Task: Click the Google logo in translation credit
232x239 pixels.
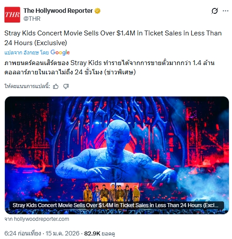Action: (x=60, y=52)
